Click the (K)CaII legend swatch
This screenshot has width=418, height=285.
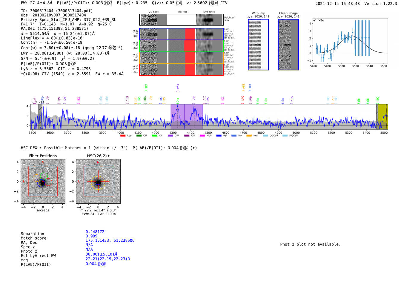coord(265,136)
